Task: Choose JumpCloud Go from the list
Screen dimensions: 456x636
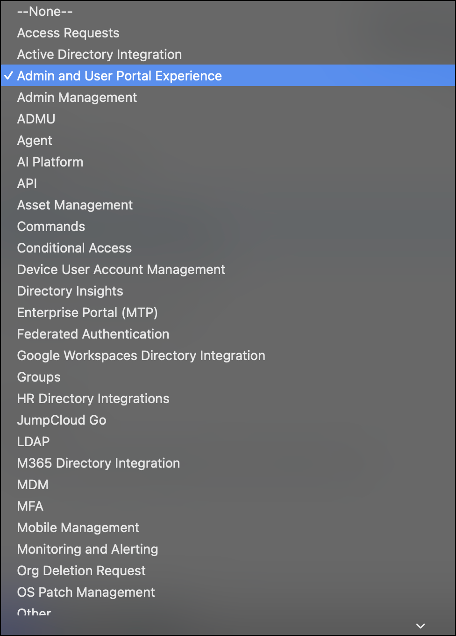Action: tap(61, 420)
